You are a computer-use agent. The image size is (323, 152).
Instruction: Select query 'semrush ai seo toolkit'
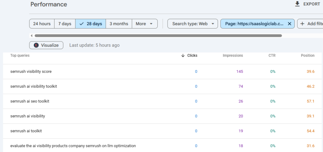click(30, 101)
